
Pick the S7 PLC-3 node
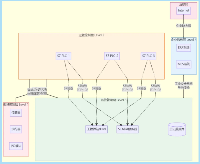[x=148, y=56]
